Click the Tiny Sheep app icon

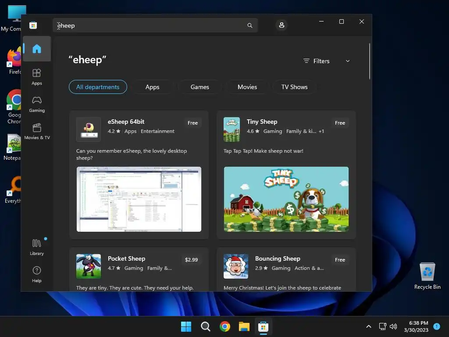232,129
